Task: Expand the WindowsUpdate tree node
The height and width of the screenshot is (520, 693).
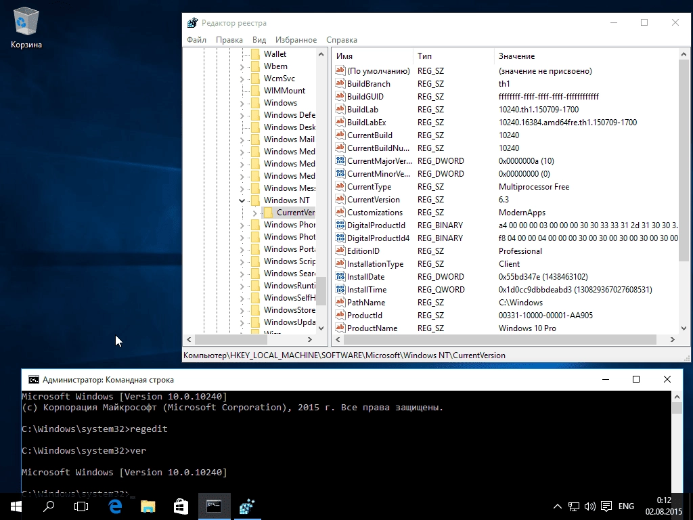Action: [242, 323]
